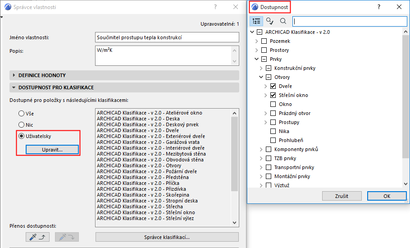Click the Dostupnost search input field
410x248 pixels.
tap(349, 21)
